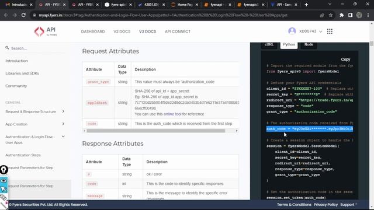This screenshot has height=210, width=374.
Task: Open Introduction in the sidebar
Action: point(17,61)
